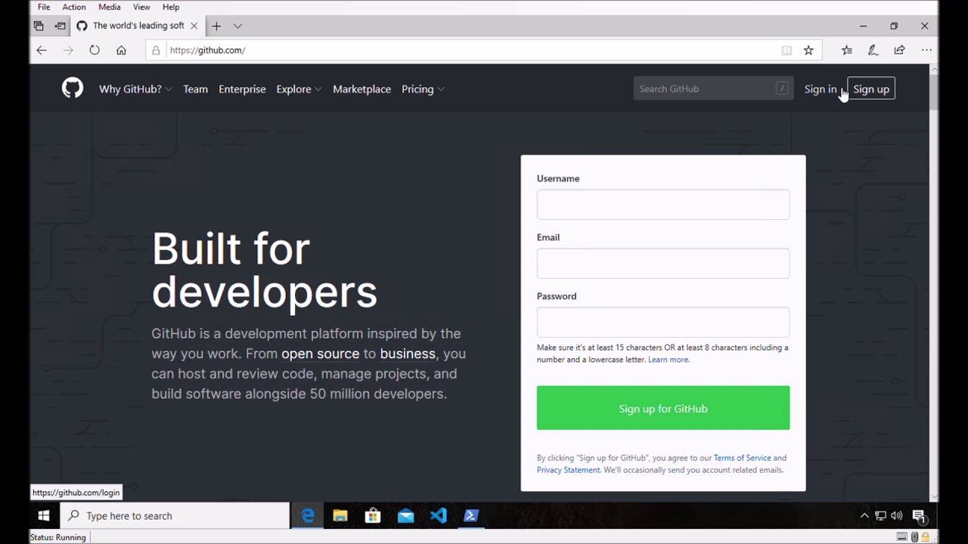This screenshot has height=544, width=968.
Task: Open a new tab with plus icon
Action: point(216,26)
